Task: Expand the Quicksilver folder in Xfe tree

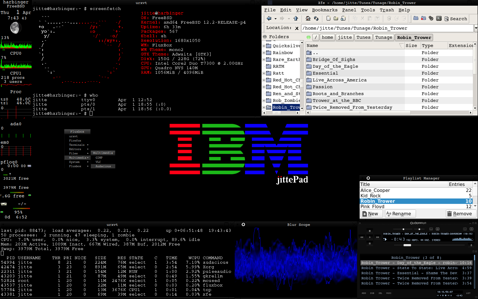Action: pyautogui.click(x=264, y=46)
